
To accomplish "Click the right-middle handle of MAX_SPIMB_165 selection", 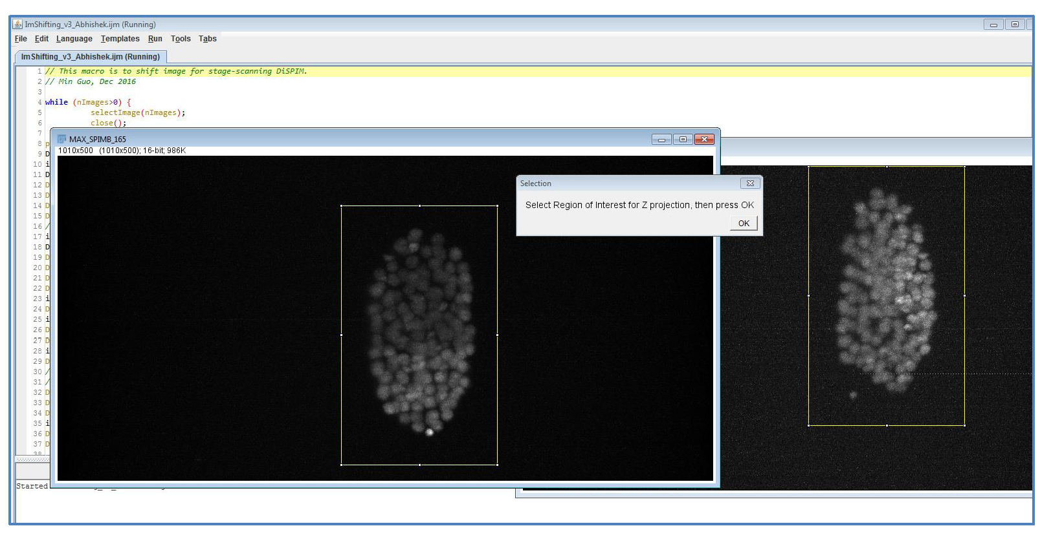I will click(497, 335).
